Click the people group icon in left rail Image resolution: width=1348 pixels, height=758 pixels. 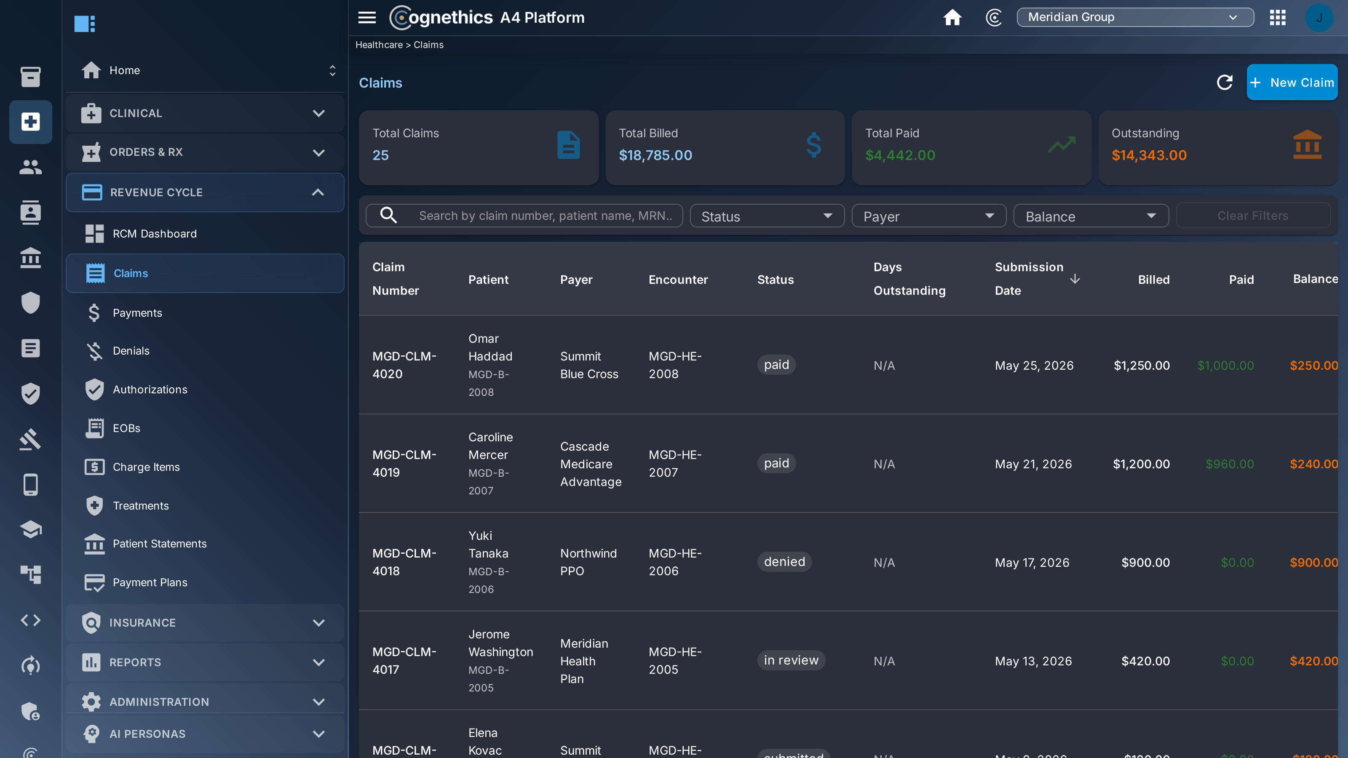click(x=30, y=168)
